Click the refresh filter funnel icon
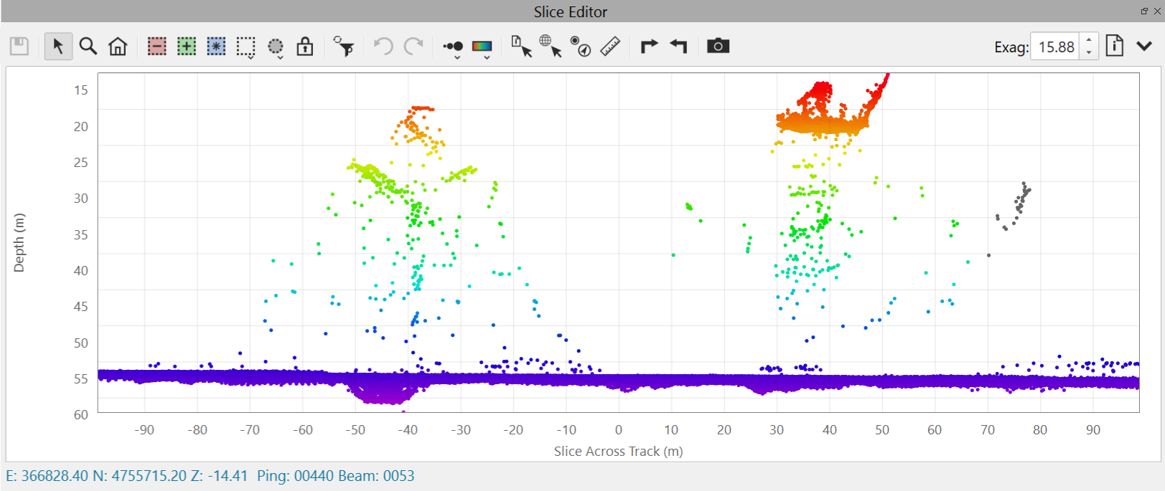The height and width of the screenshot is (491, 1165). (x=344, y=47)
